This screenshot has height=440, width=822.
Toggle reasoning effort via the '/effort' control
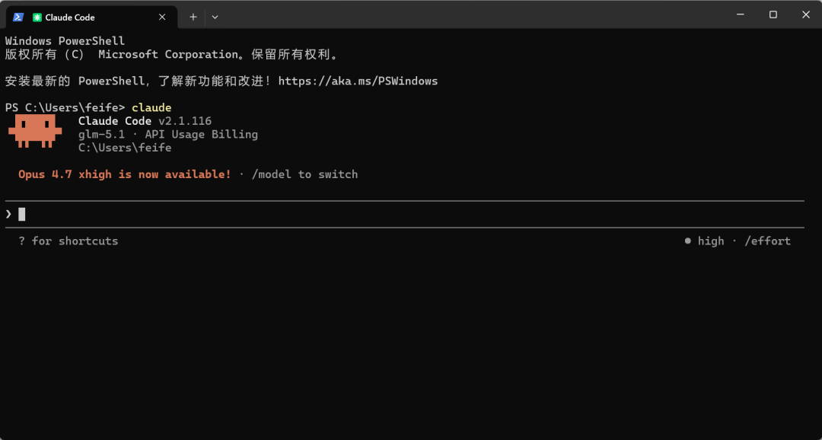pos(767,241)
